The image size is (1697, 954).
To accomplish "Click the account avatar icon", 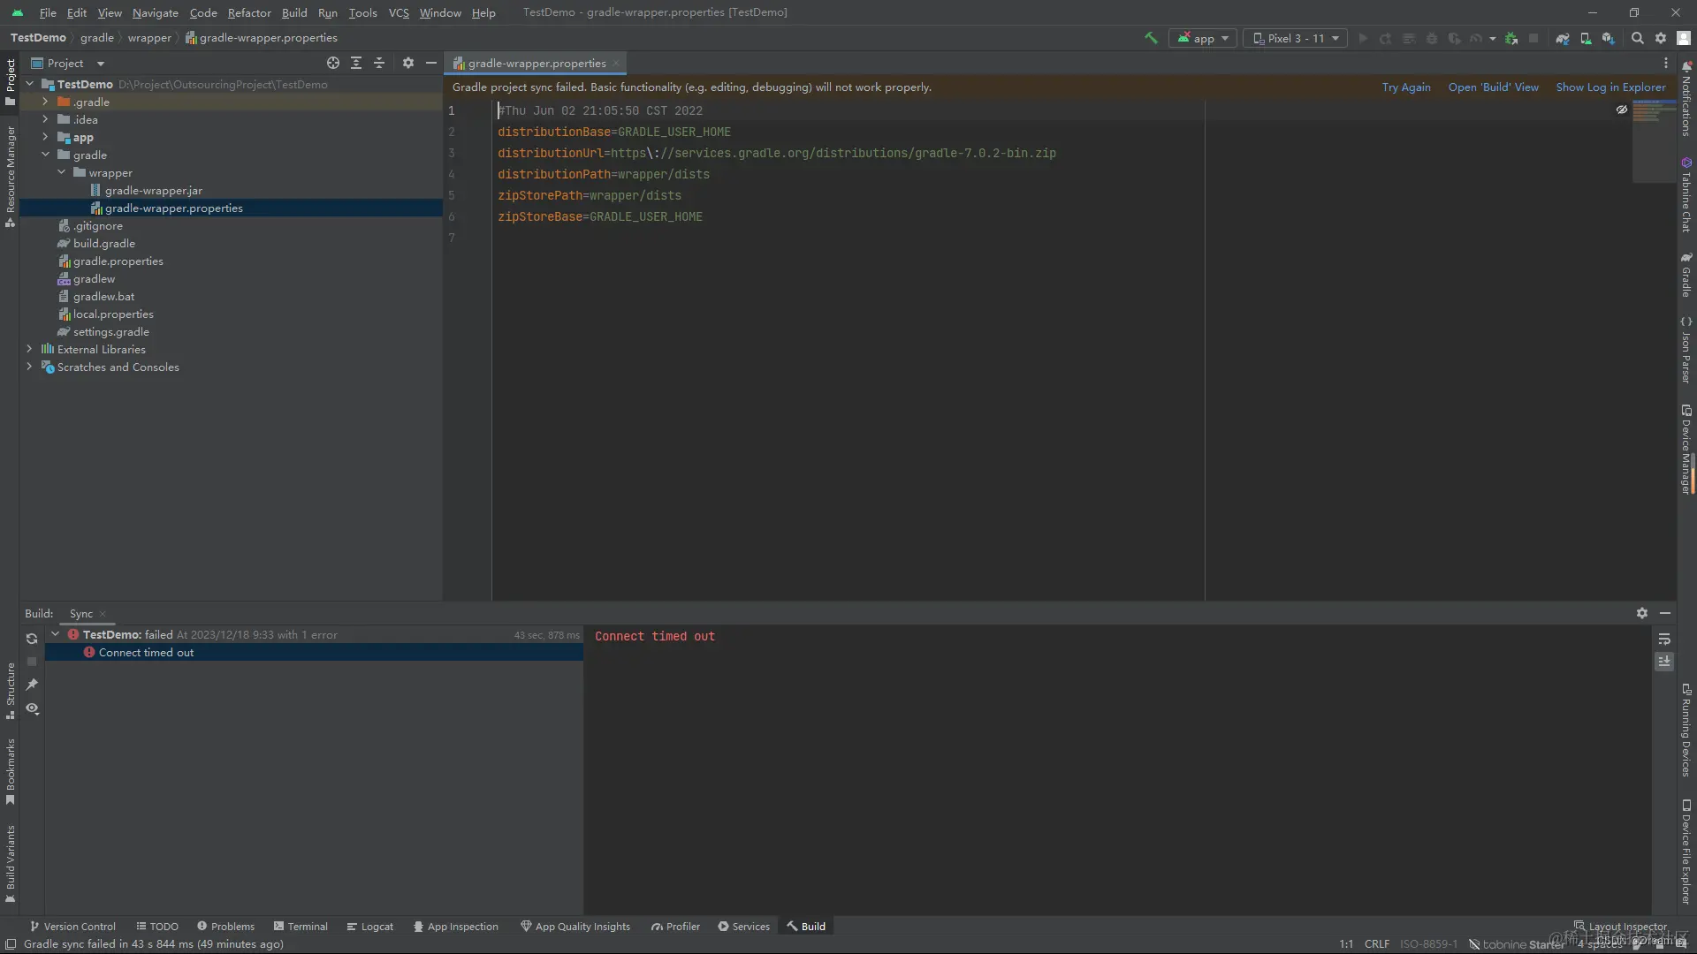I will [x=1684, y=38].
